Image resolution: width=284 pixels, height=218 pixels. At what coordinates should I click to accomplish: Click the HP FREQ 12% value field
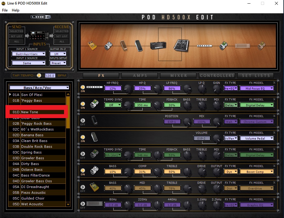[113, 88]
